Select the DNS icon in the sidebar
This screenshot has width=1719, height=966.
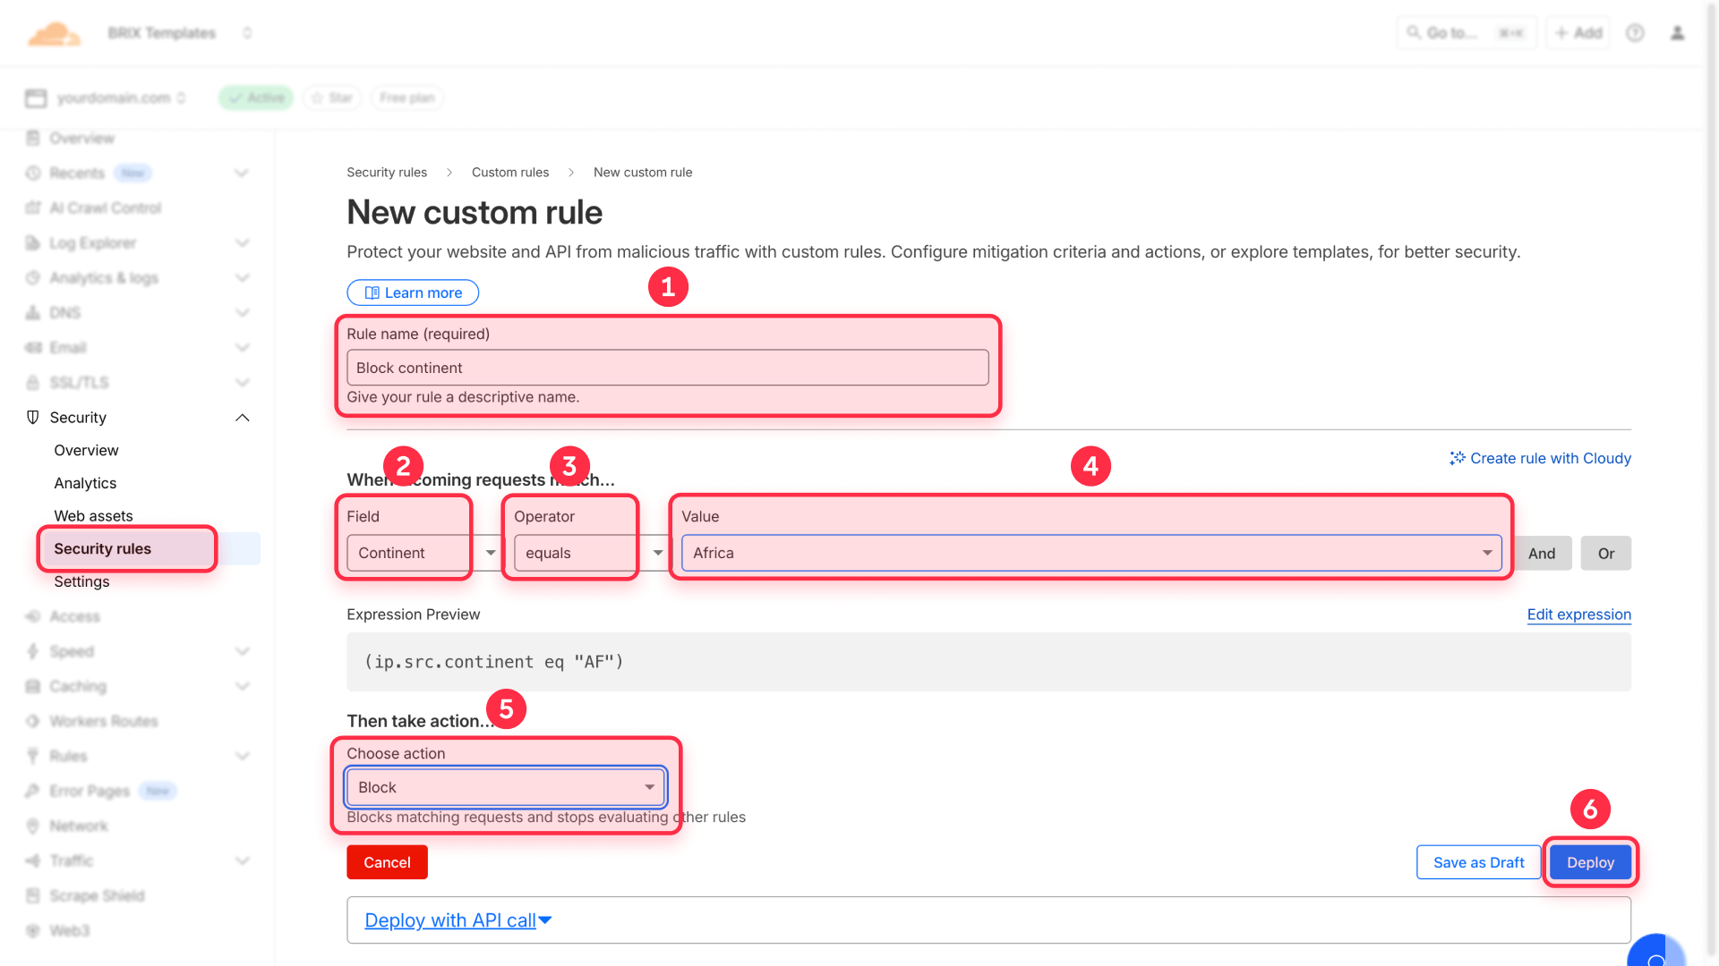click(x=32, y=312)
